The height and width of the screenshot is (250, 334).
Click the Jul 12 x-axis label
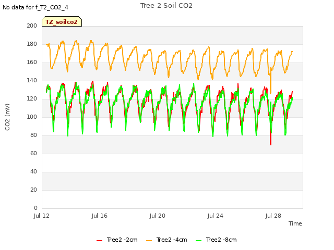[x=42, y=216]
